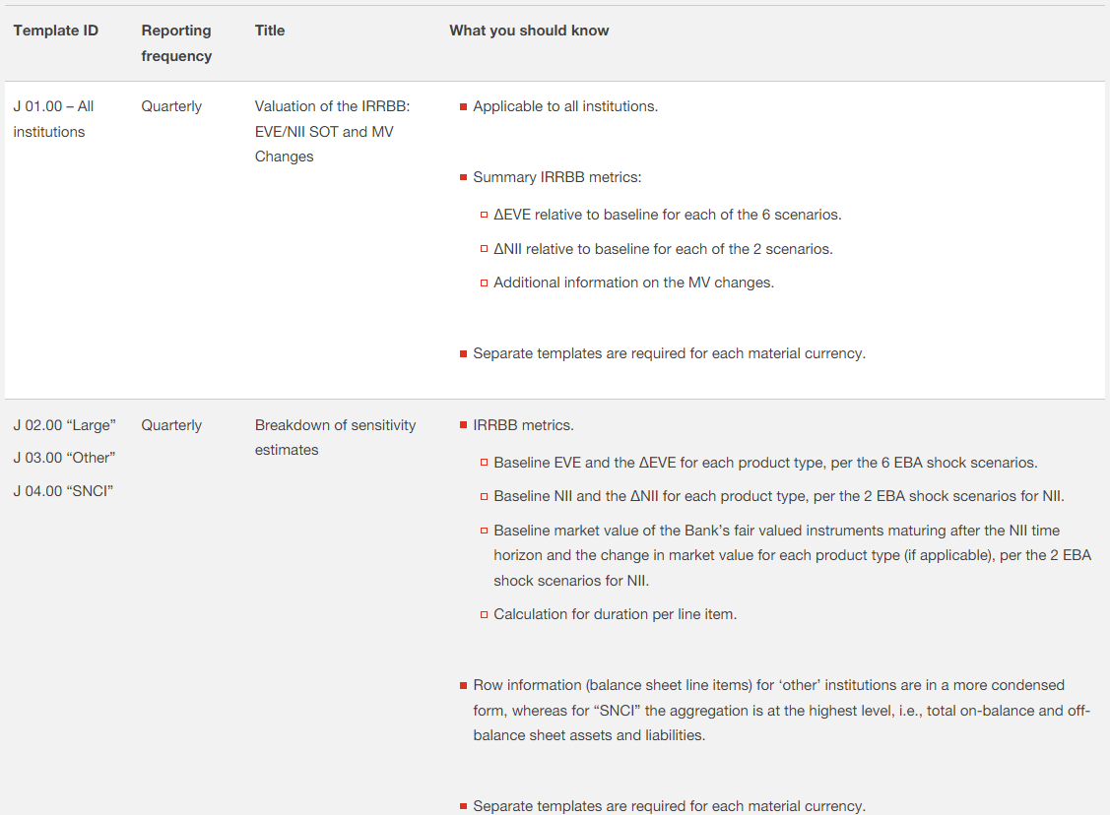The width and height of the screenshot is (1110, 815).
Task: Click the hollow bullet before "Additional information on the MV"
Action: [484, 282]
